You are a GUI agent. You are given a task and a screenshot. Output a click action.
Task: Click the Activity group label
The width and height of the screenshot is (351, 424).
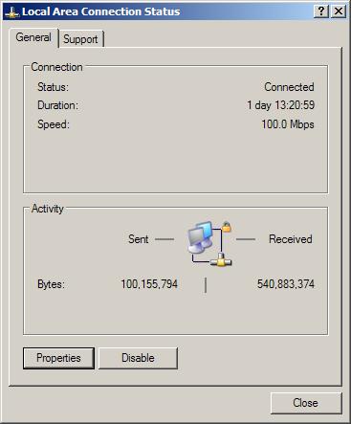(48, 209)
